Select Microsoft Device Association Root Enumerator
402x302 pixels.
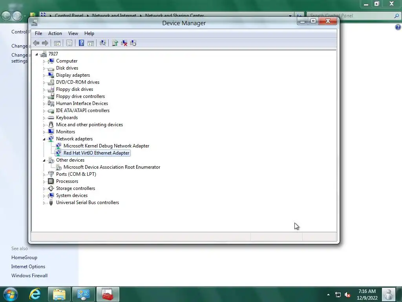pyautogui.click(x=112, y=167)
